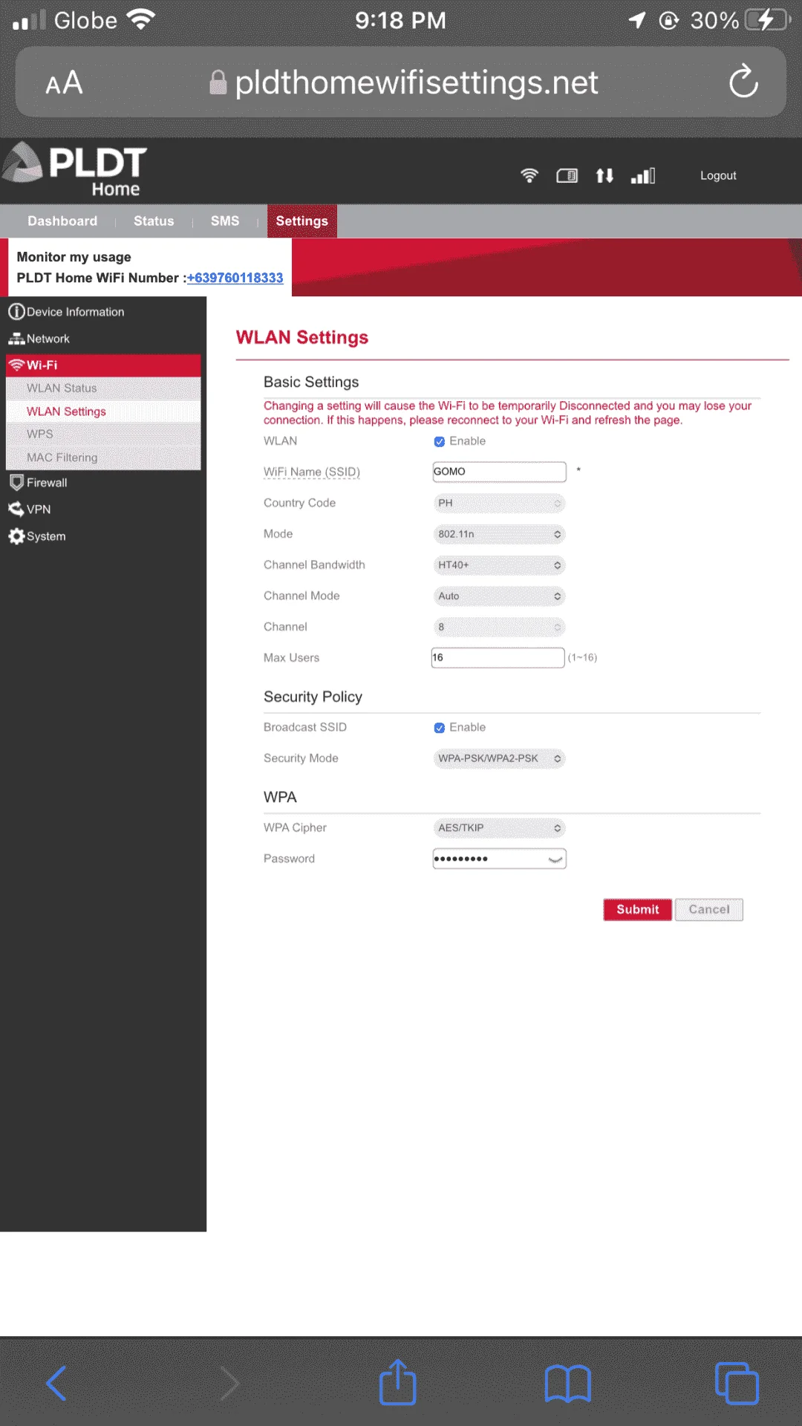Viewport: 802px width, 1426px height.
Task: Click the Wi-Fi status icon in header
Action: [529, 176]
